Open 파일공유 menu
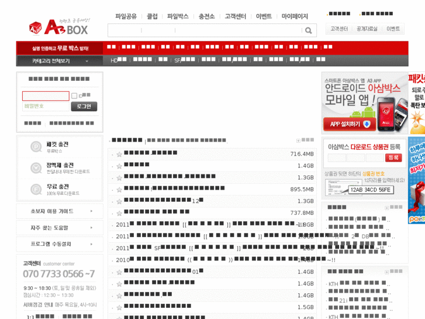 126,16
